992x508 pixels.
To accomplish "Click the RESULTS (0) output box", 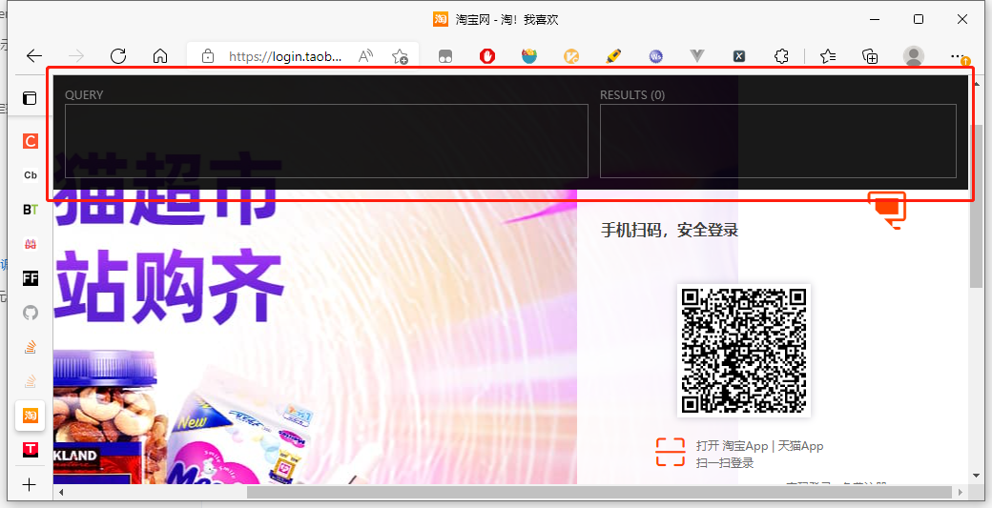I will (x=777, y=141).
